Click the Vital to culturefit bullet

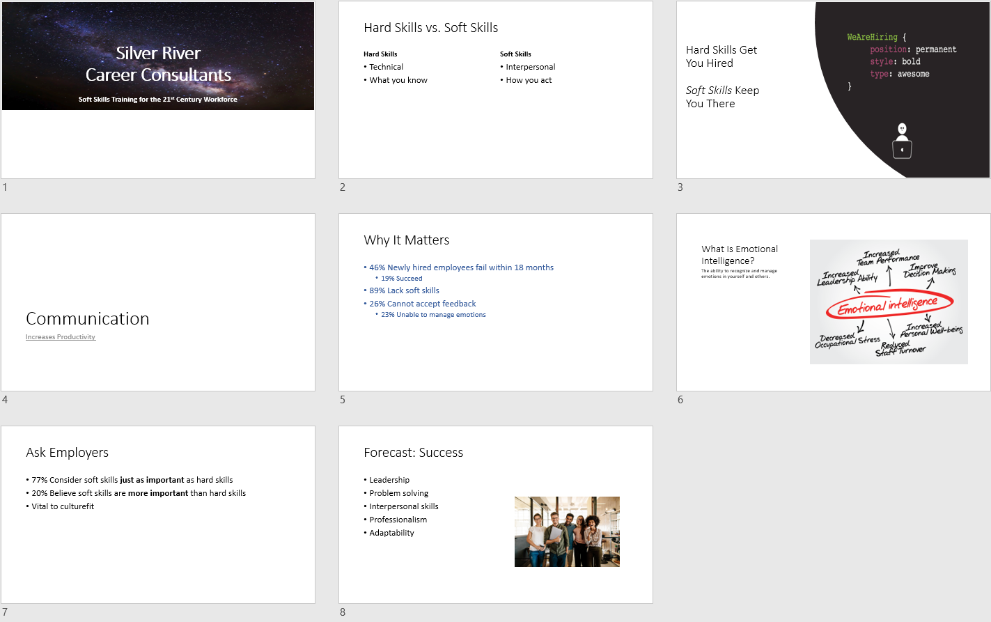point(63,506)
